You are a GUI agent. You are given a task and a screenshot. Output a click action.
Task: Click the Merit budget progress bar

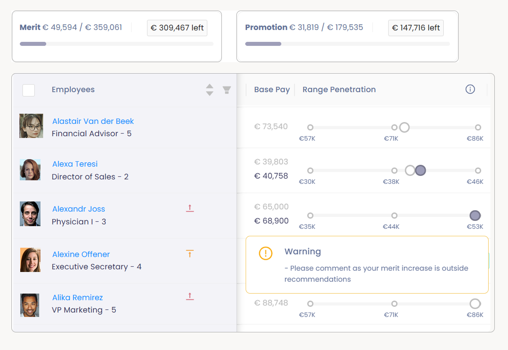[x=117, y=44]
